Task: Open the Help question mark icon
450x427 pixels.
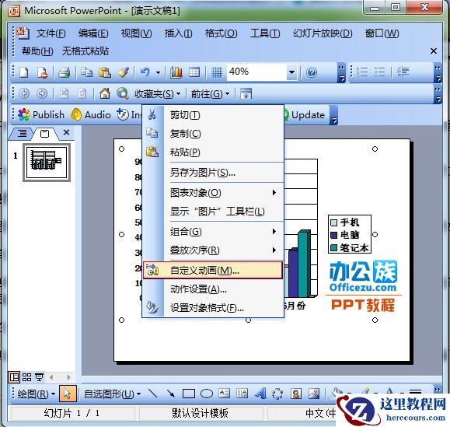Action: pos(312,72)
